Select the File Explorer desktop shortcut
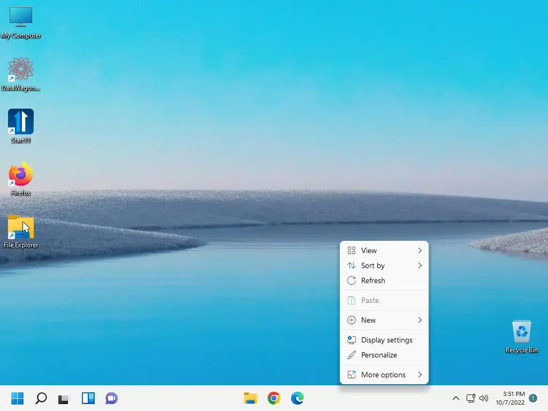 coord(21,232)
